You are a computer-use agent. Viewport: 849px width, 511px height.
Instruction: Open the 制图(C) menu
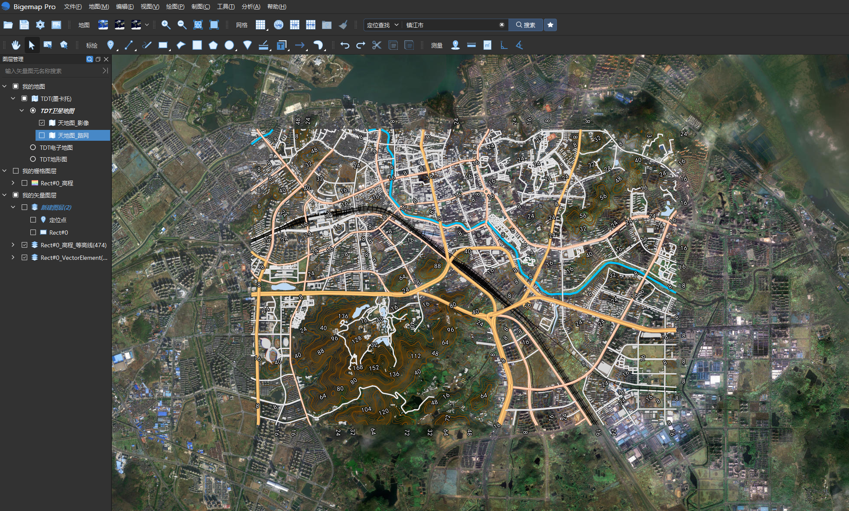(x=200, y=6)
